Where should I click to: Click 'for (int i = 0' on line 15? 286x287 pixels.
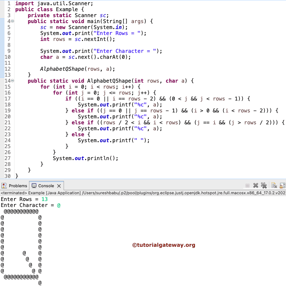pyautogui.click(x=62, y=87)
